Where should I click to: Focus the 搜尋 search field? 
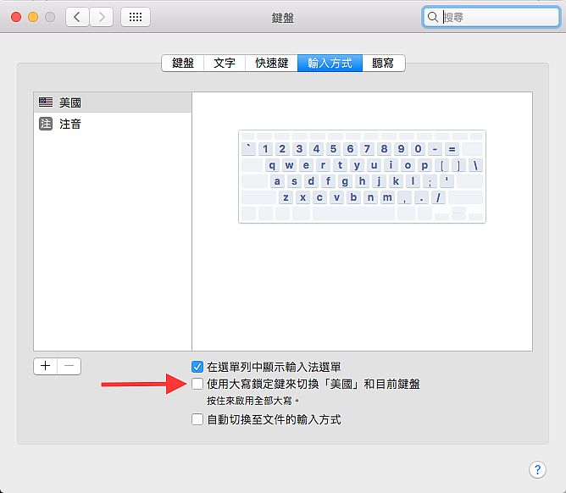tap(491, 17)
